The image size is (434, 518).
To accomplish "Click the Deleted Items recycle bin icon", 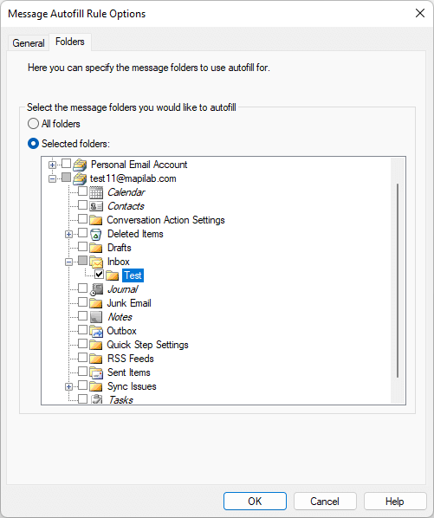I will (96, 234).
